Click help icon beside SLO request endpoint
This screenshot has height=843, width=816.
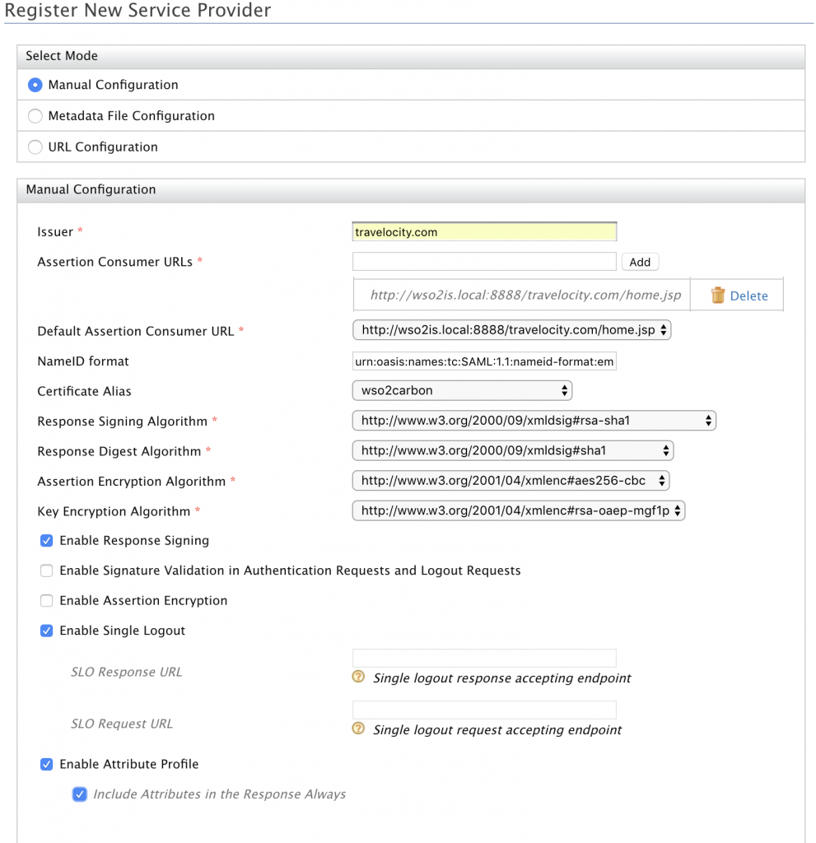tap(358, 729)
